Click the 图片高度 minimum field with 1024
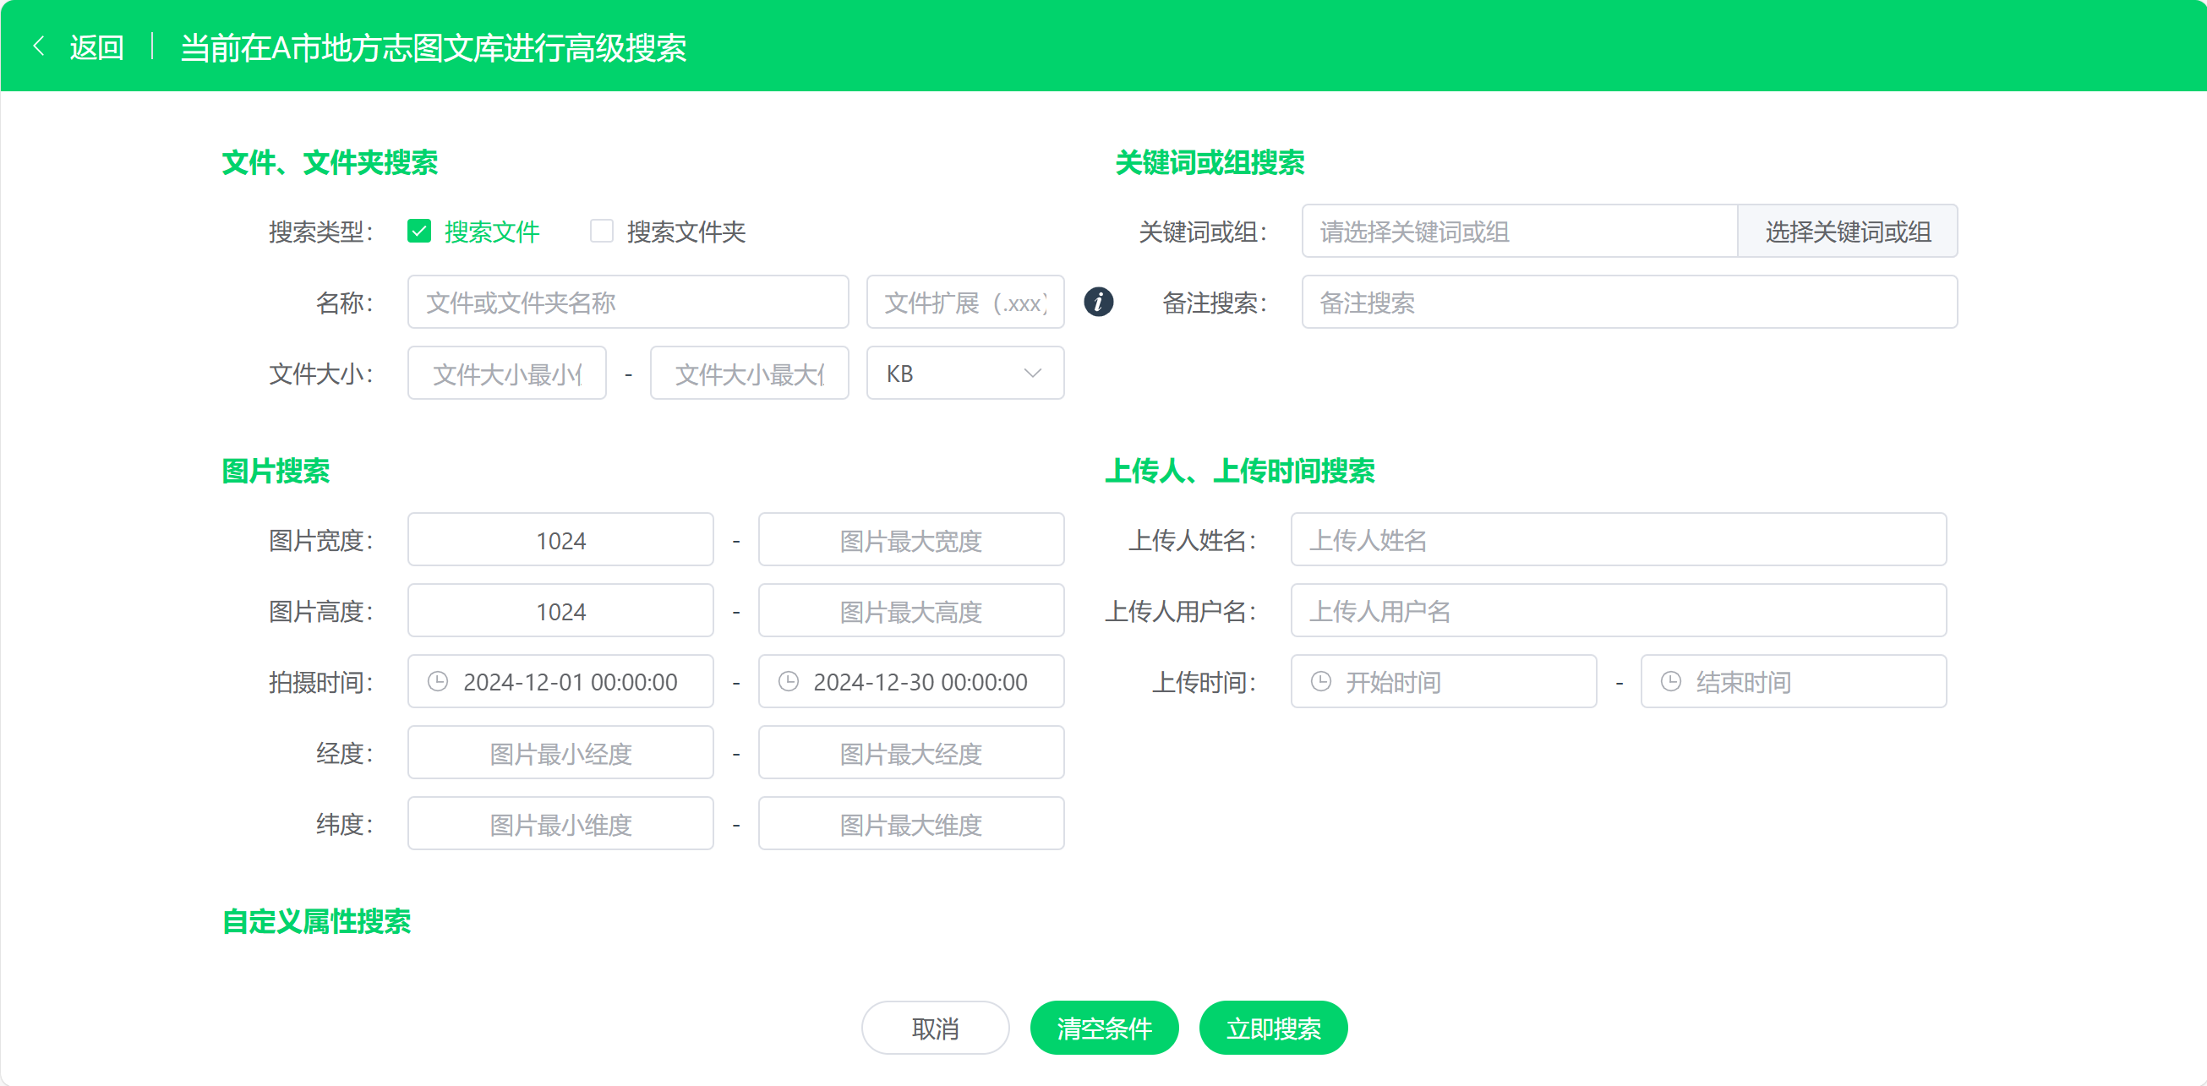 coord(560,611)
